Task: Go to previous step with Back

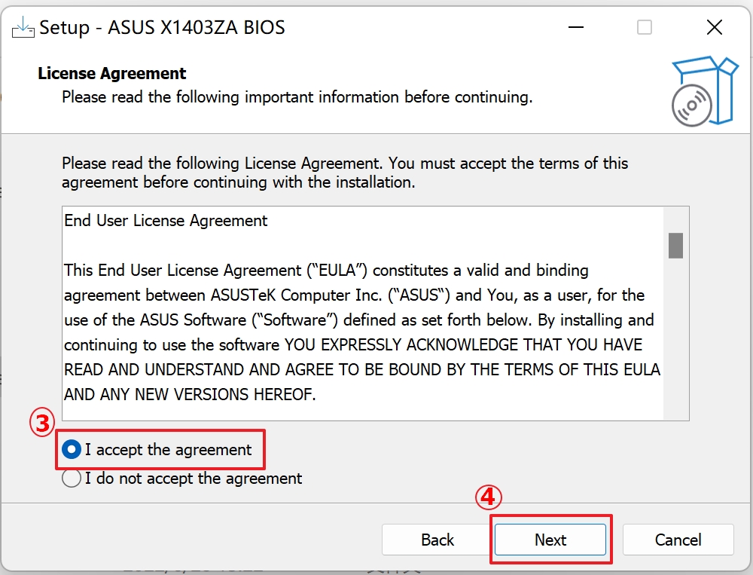Action: point(437,540)
